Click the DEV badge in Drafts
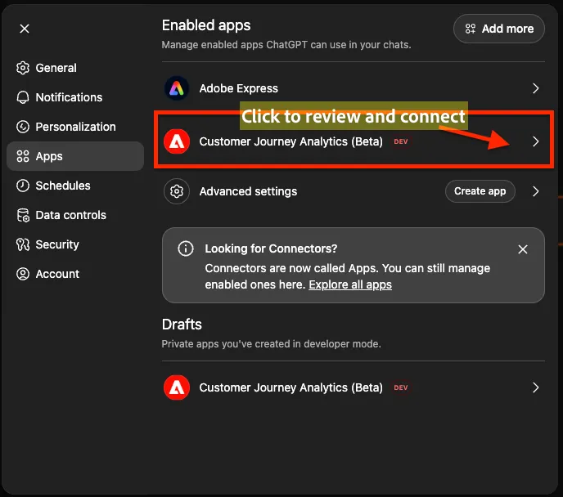This screenshot has height=497, width=563. click(x=401, y=387)
